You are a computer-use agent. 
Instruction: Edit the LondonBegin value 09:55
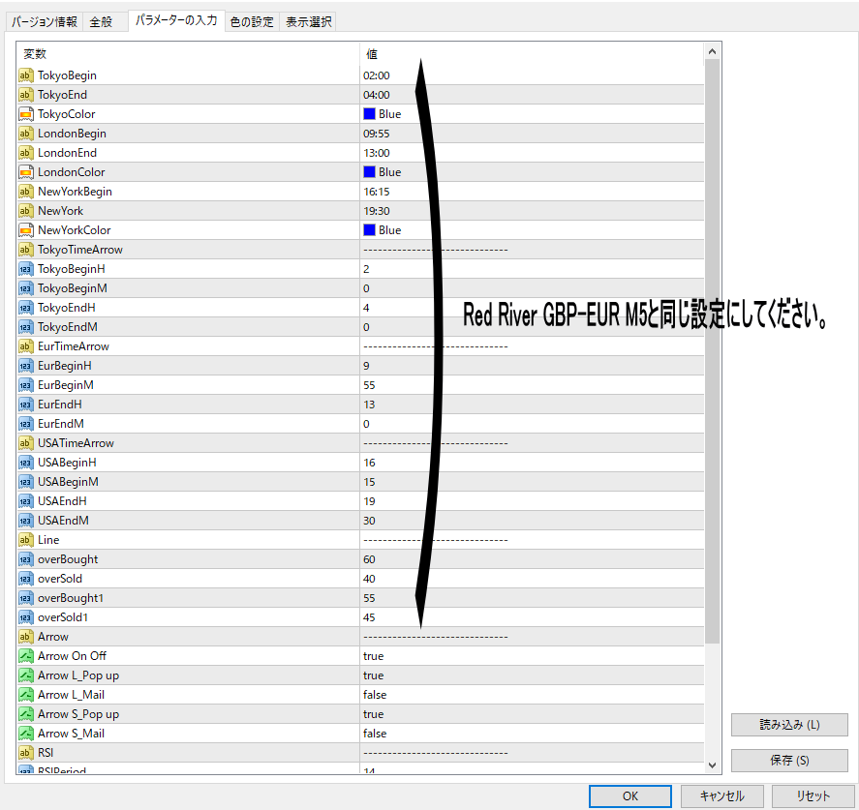(x=377, y=134)
